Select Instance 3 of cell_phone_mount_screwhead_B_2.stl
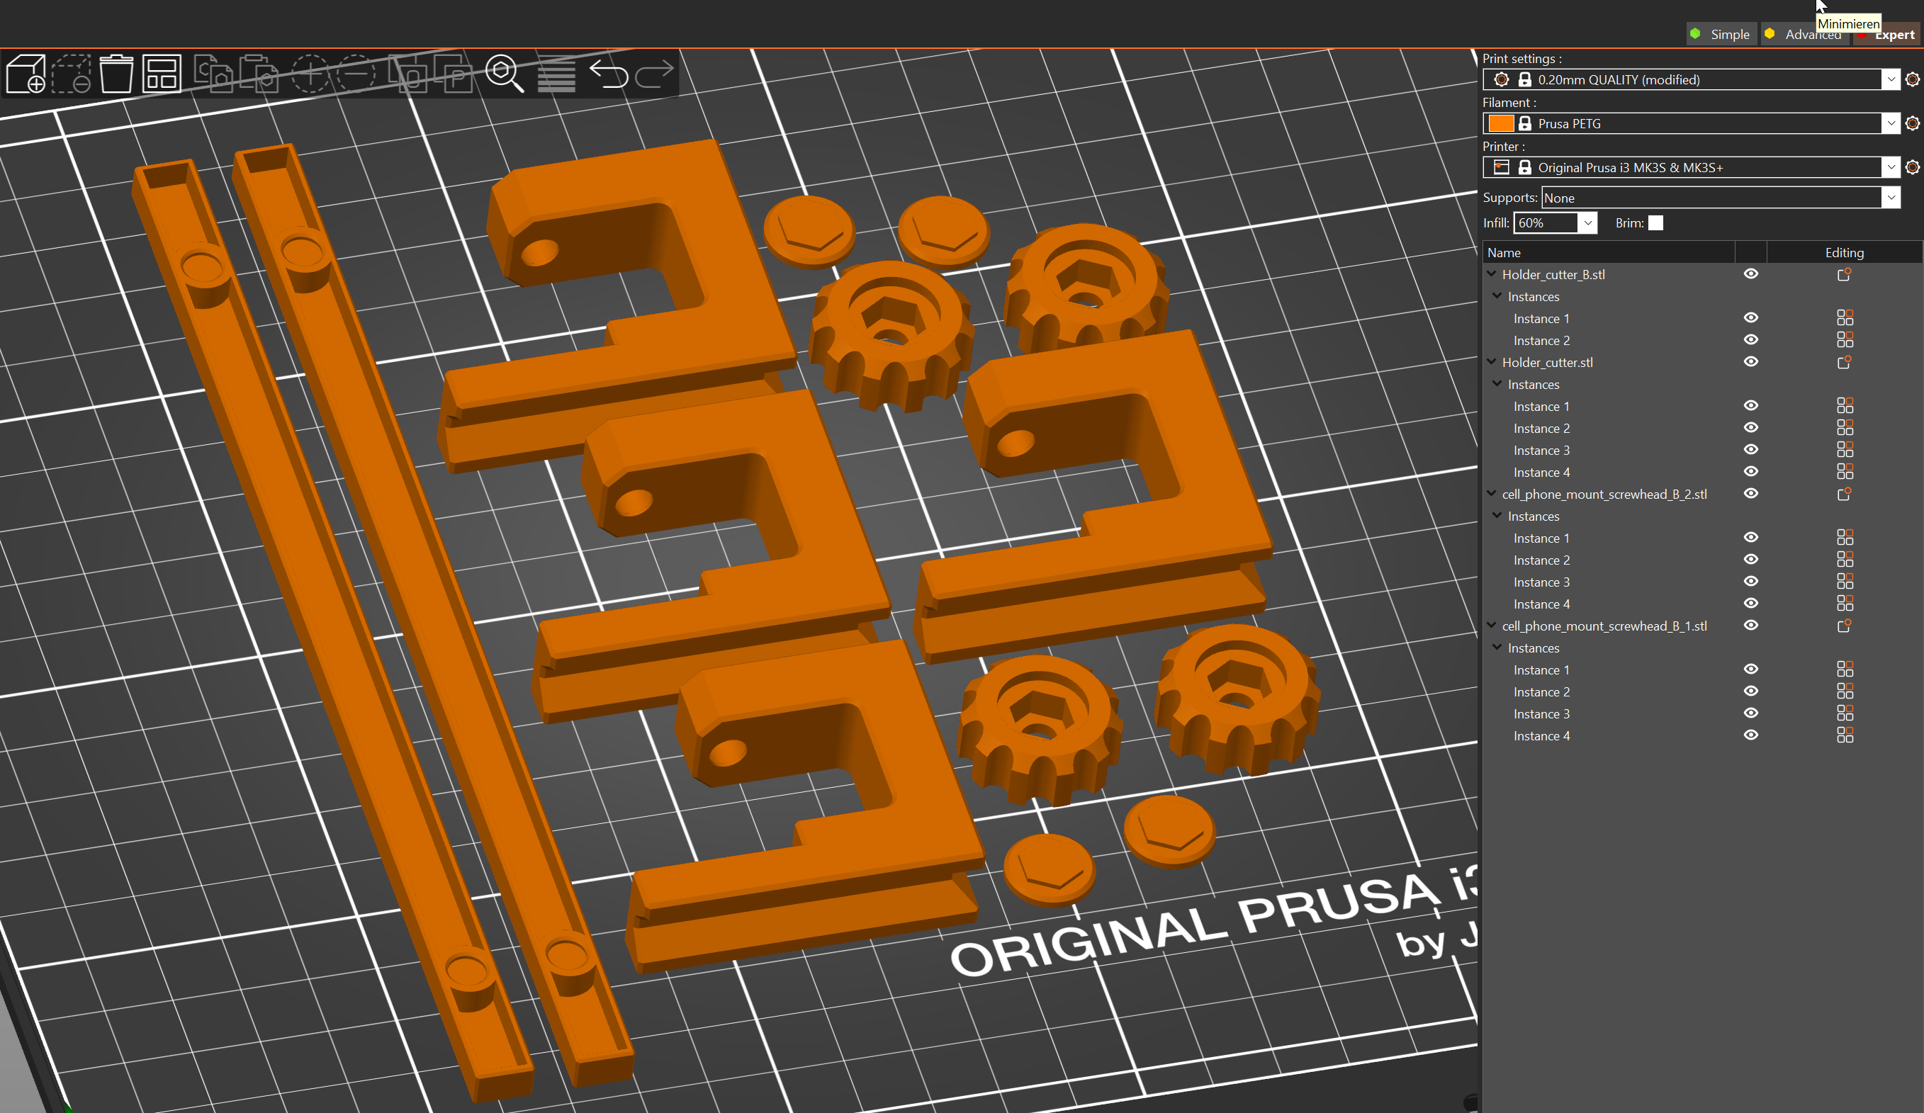Screen dimensions: 1924x1113 point(1541,582)
